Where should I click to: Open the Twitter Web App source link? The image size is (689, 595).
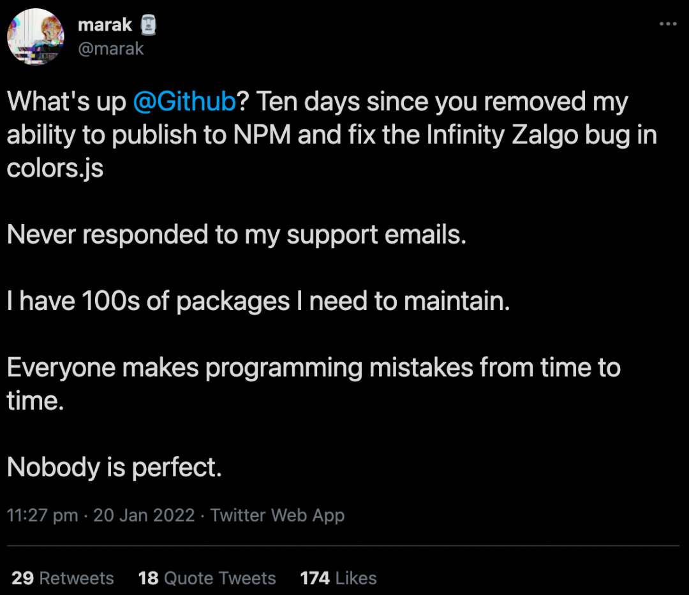point(278,515)
